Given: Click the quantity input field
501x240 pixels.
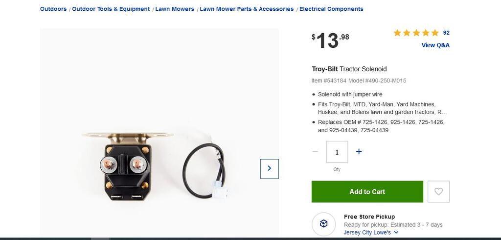Looking at the screenshot, I should pyautogui.click(x=337, y=152).
